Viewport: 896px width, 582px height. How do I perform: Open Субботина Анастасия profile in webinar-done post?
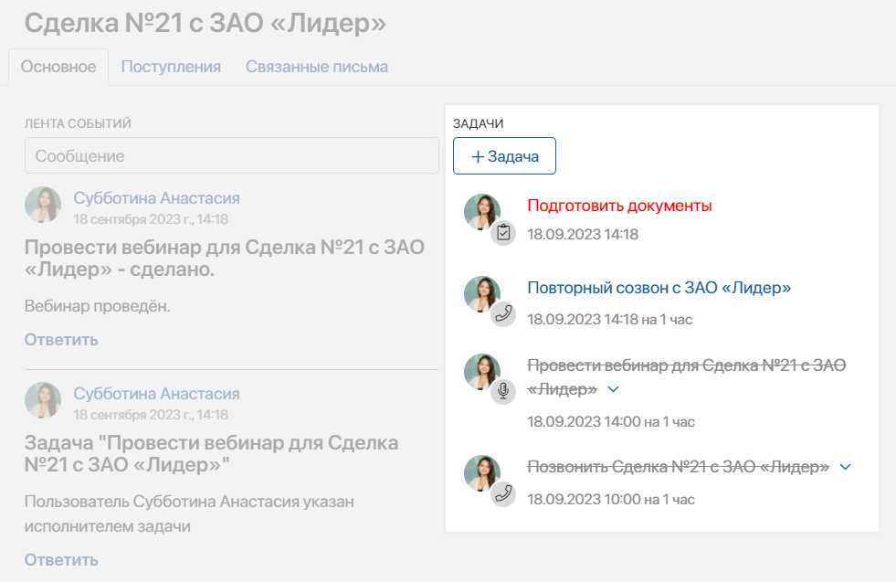coord(156,198)
